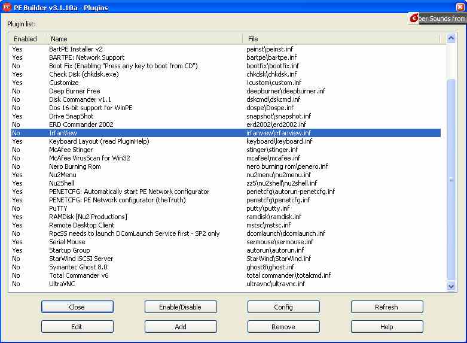
Task: Sort by the Enabled column header
Action: point(27,39)
